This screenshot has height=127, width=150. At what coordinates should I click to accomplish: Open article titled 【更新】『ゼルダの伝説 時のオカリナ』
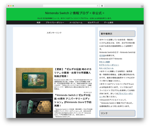73,73
